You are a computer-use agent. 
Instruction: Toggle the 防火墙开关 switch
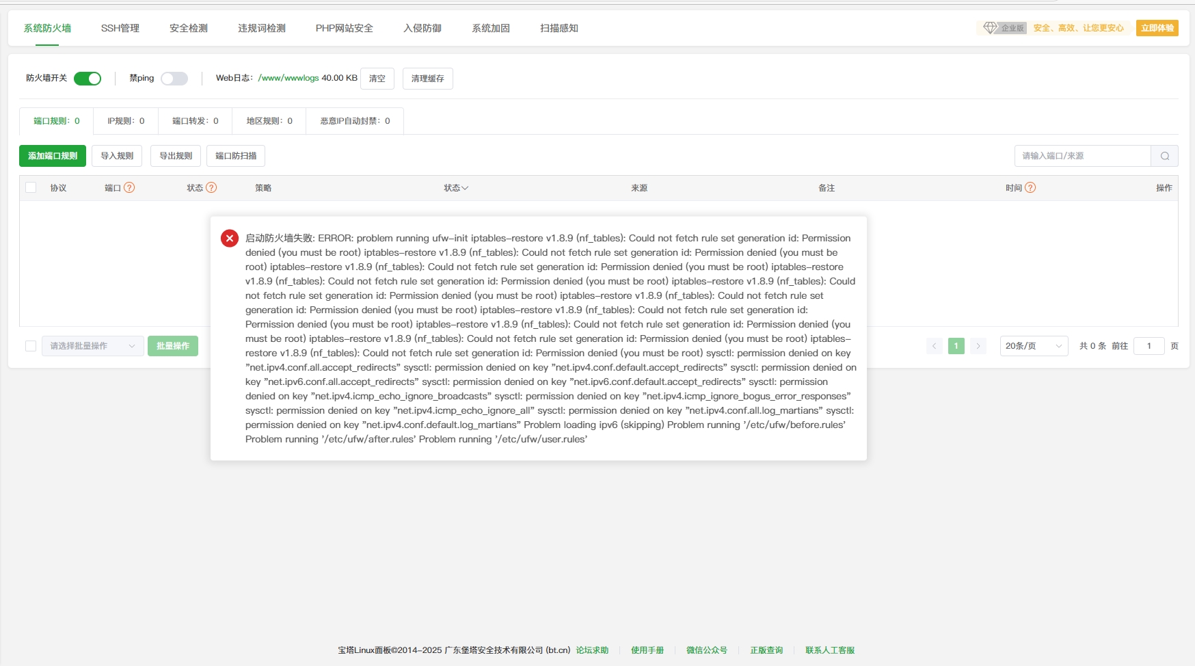[x=88, y=78]
